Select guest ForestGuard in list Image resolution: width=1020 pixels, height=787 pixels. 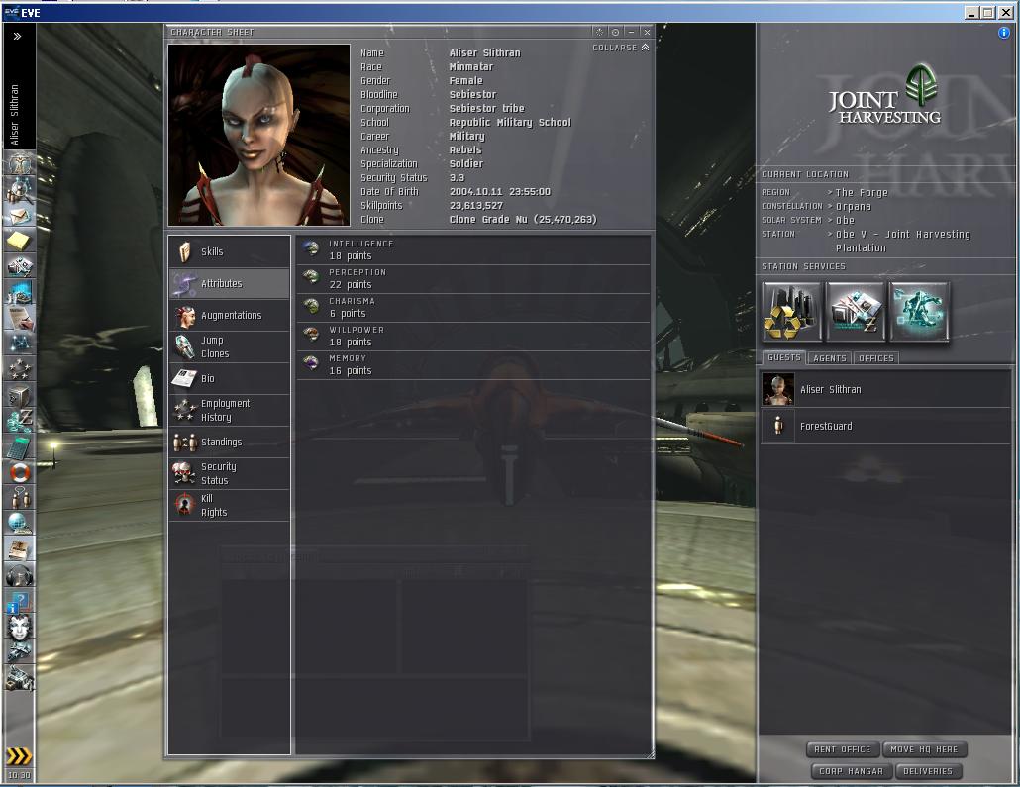884,426
